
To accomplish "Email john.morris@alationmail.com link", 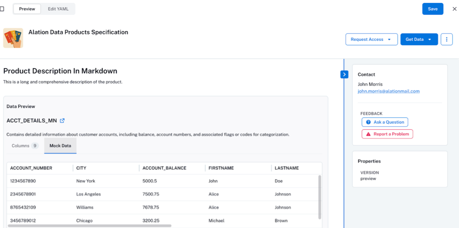I will pos(389,91).
